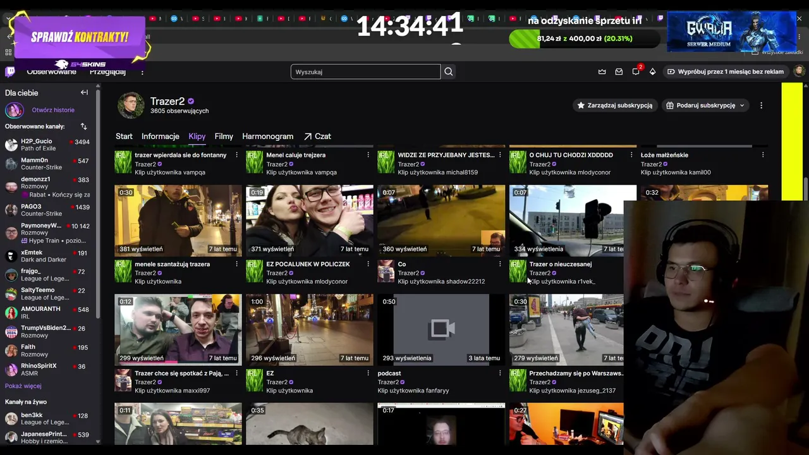Open options for 'Menel caluje trejzera' clip
Image resolution: width=809 pixels, height=455 pixels.
click(x=368, y=155)
